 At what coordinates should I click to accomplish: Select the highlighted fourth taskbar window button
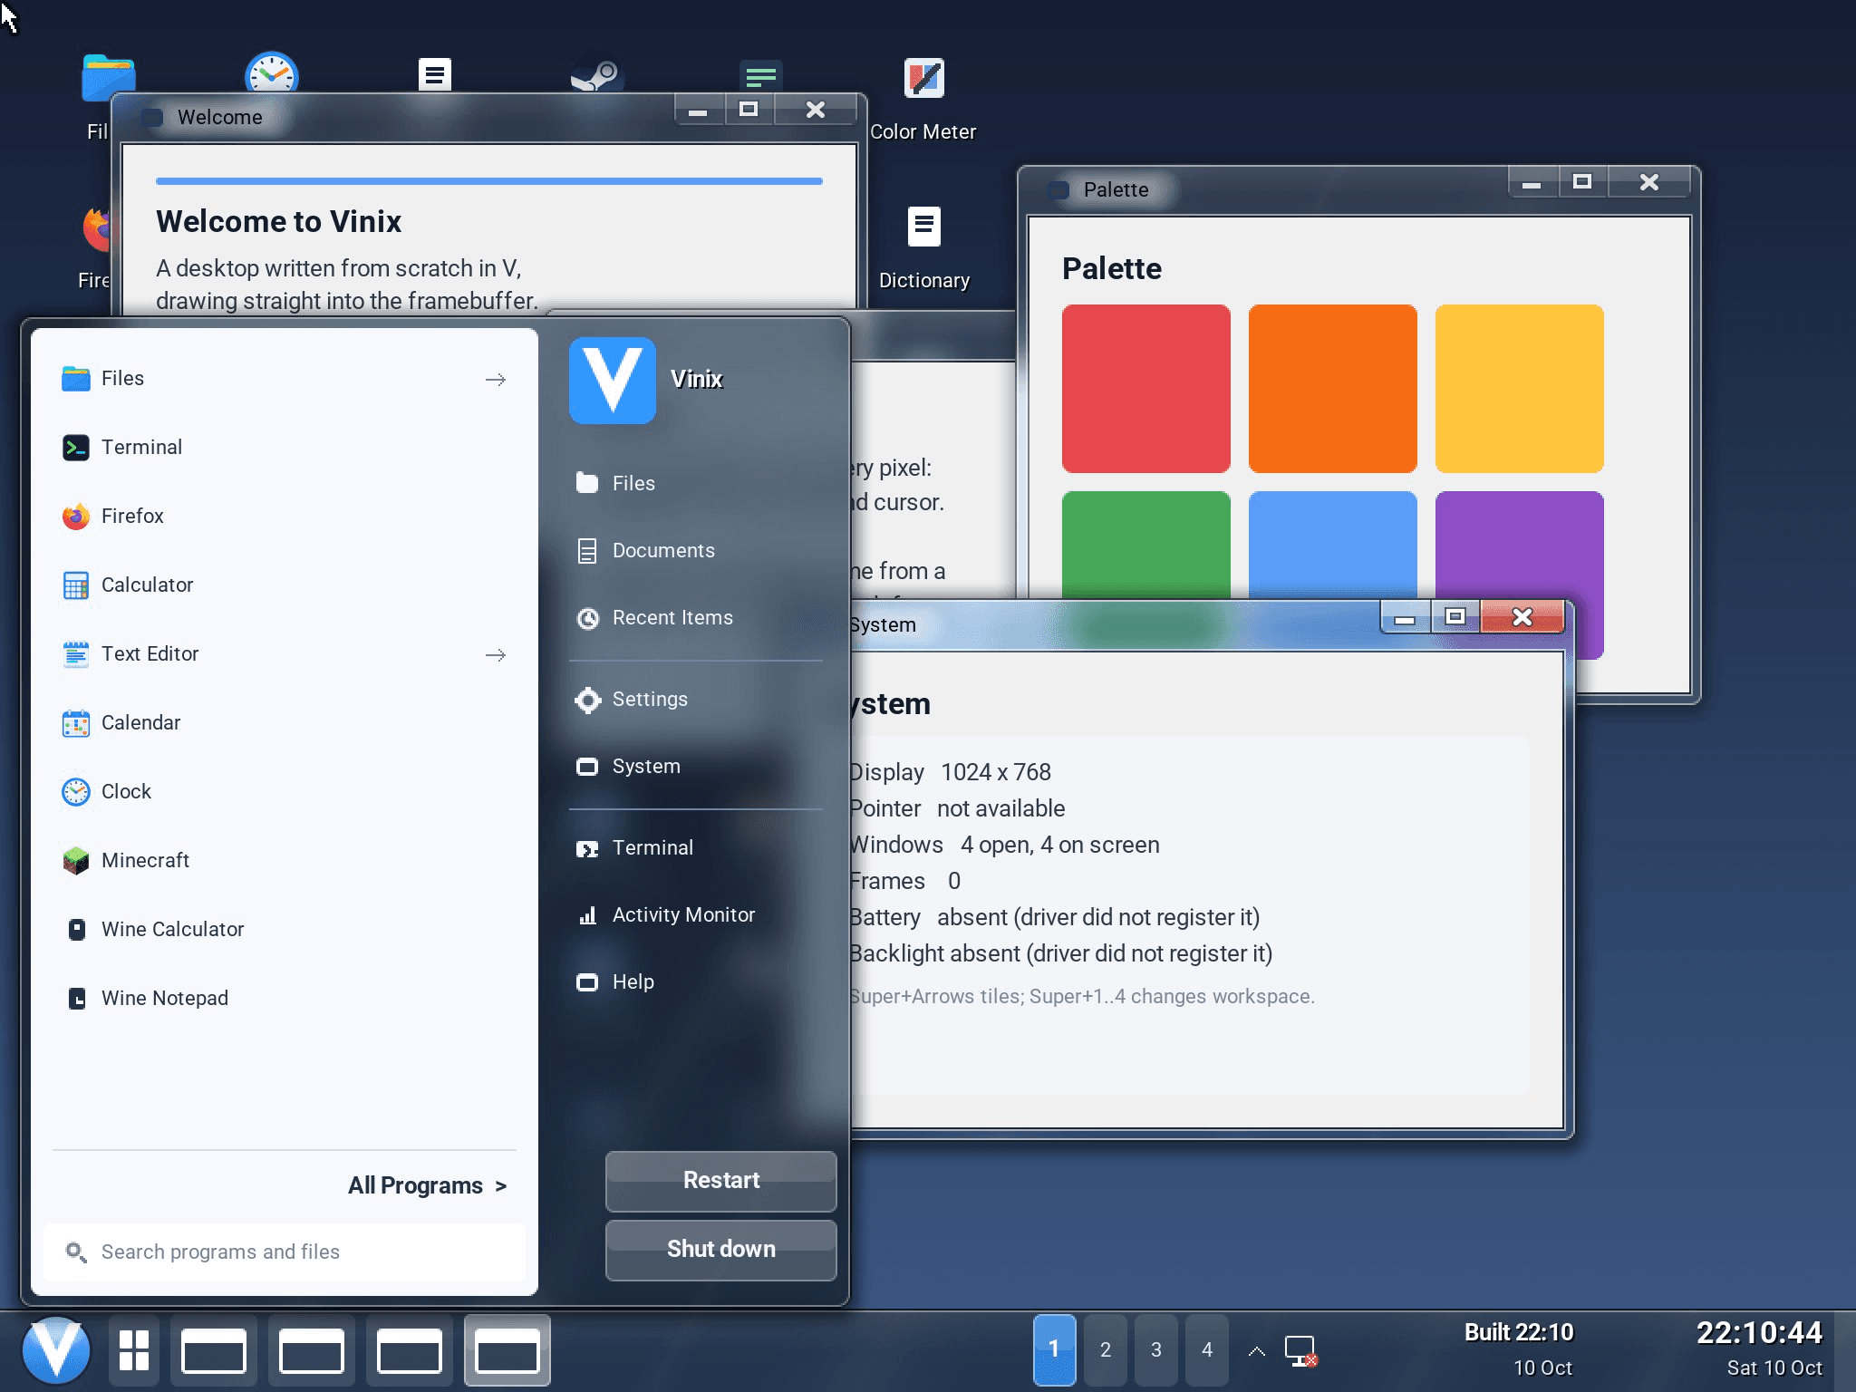click(507, 1350)
